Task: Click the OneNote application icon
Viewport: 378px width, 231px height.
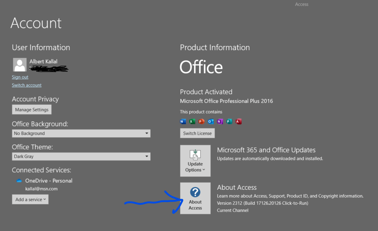Action: pyautogui.click(x=220, y=121)
